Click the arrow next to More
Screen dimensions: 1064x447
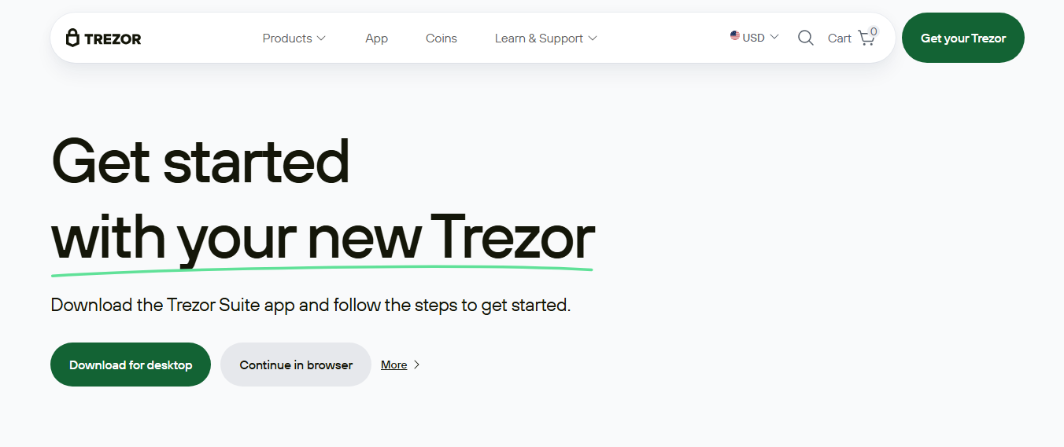[417, 365]
